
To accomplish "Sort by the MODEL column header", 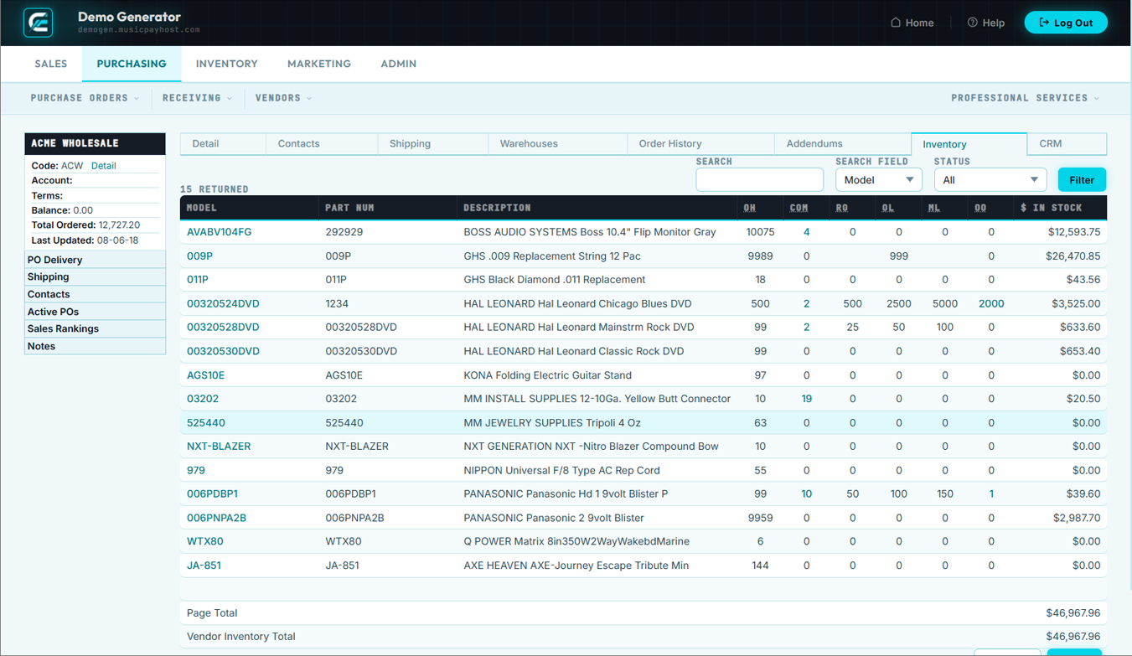I will tap(202, 208).
